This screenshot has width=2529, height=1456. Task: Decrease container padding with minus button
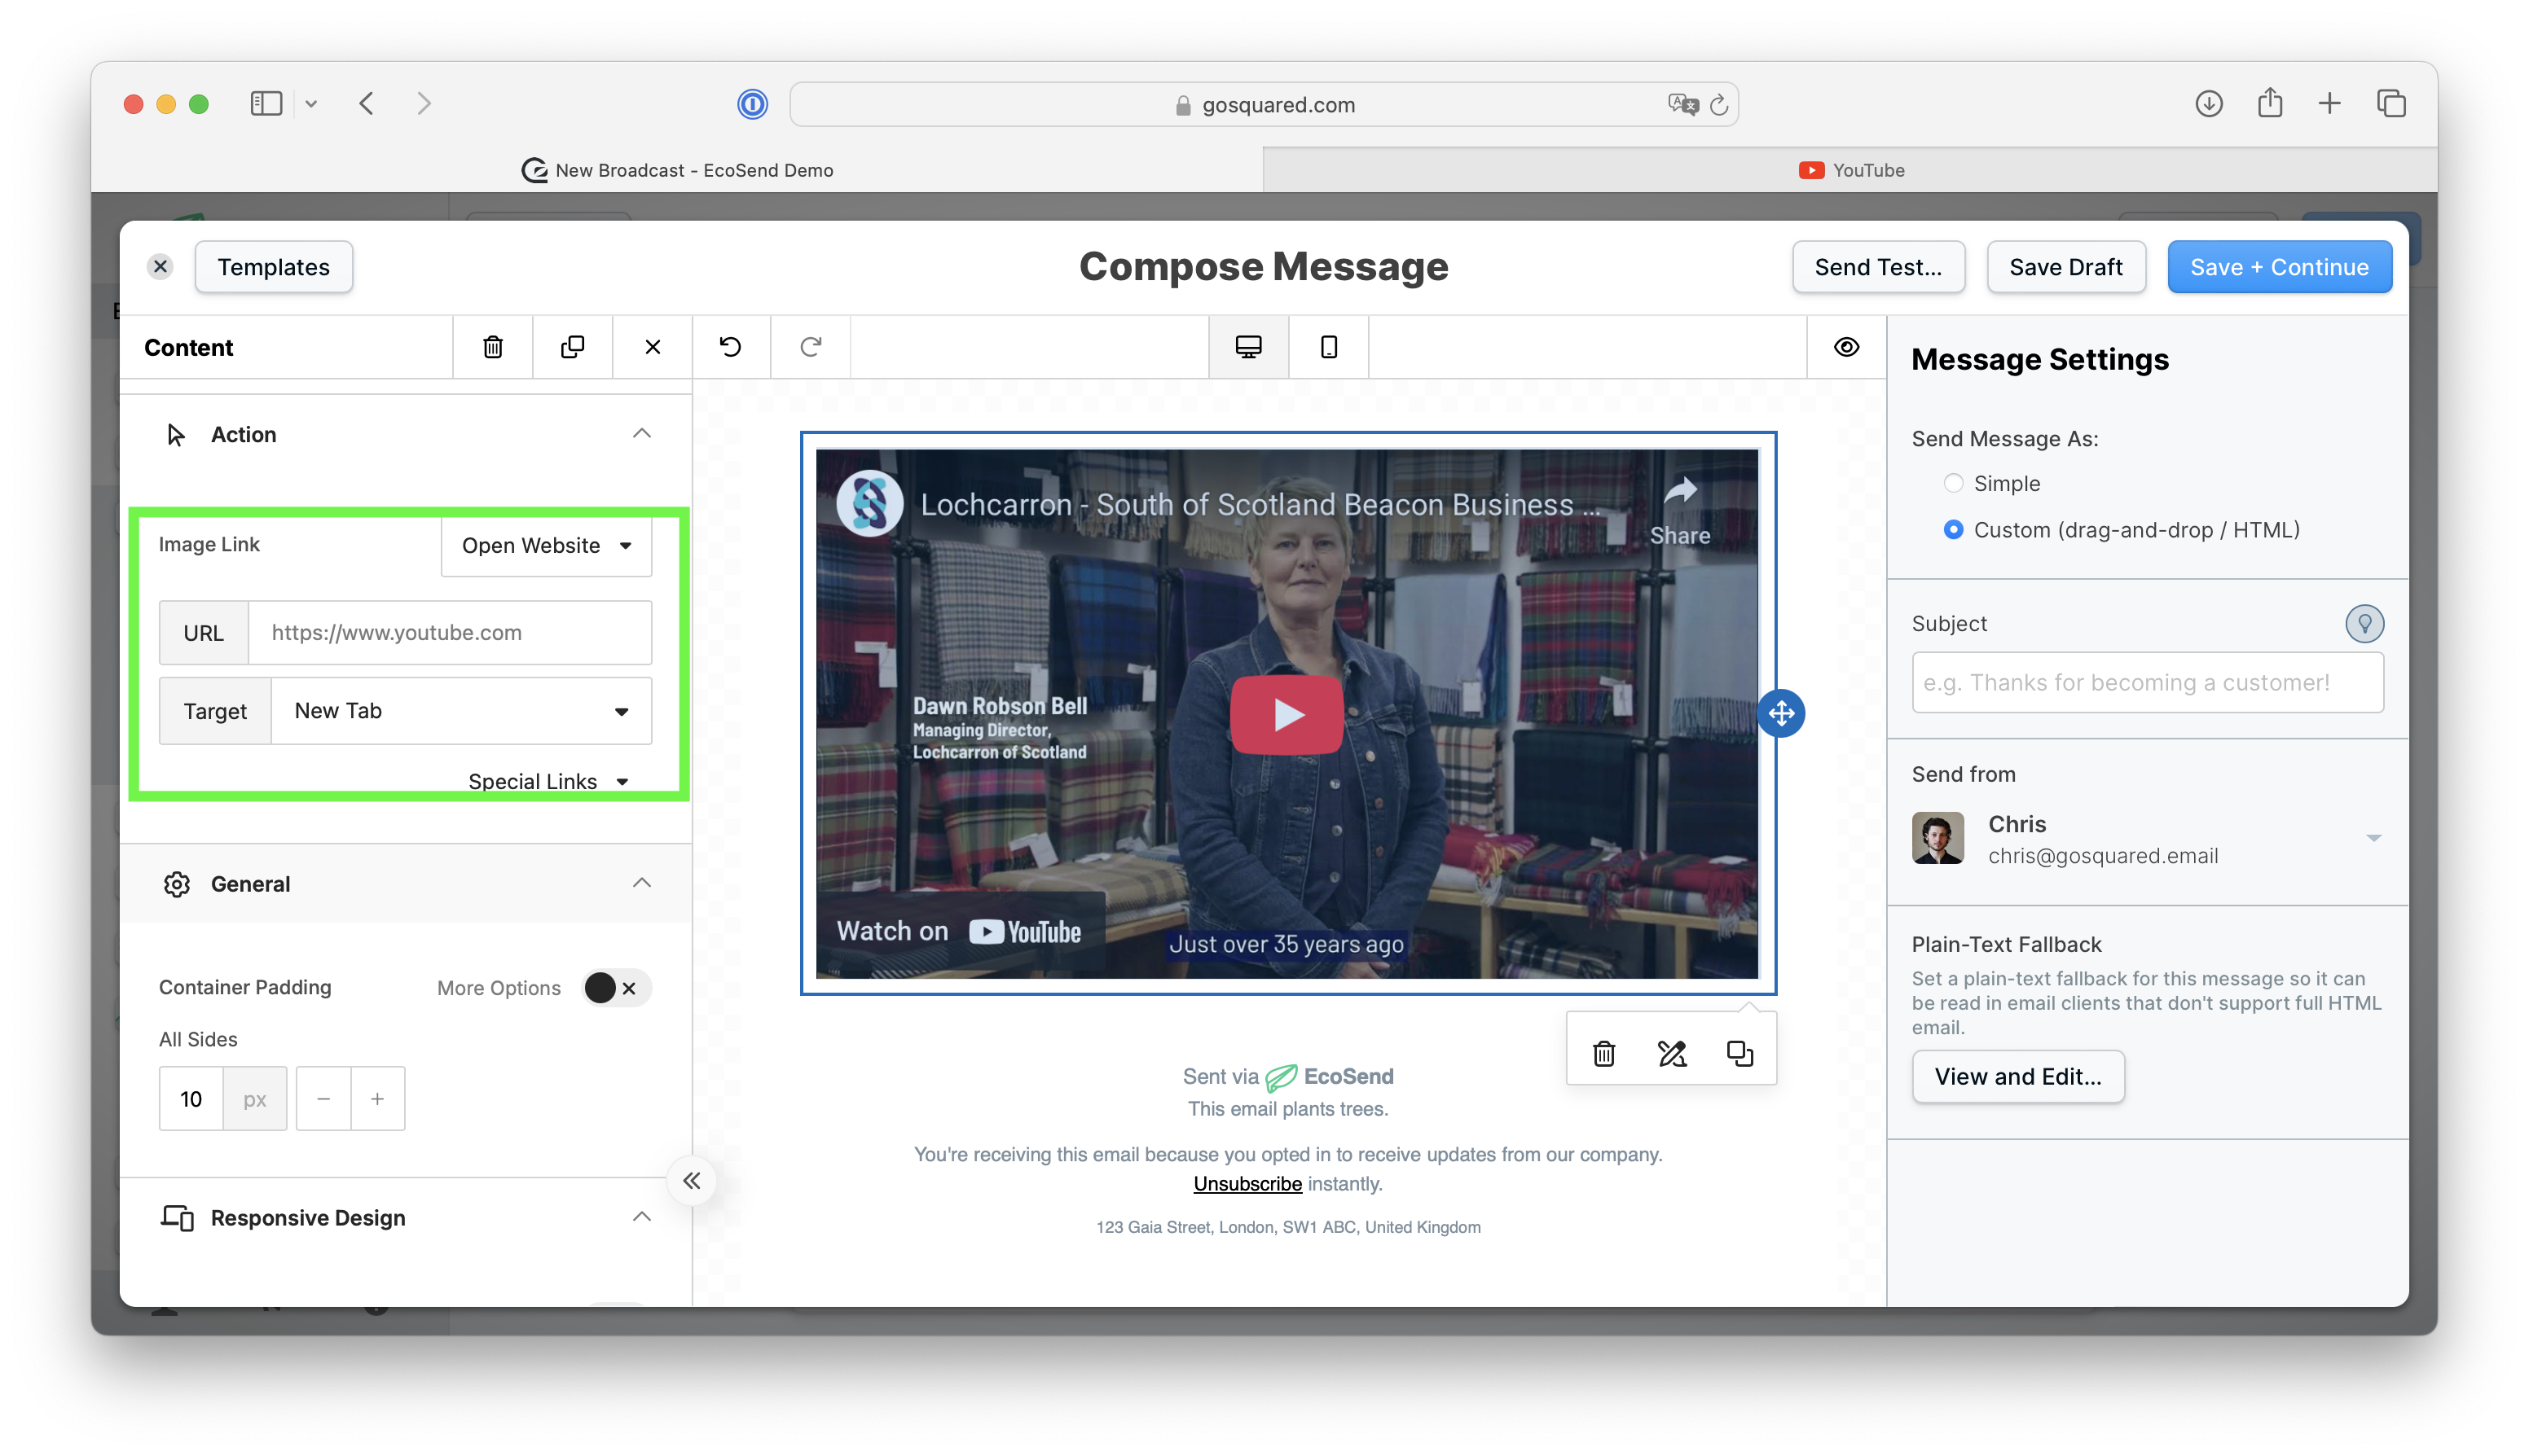[x=323, y=1099]
